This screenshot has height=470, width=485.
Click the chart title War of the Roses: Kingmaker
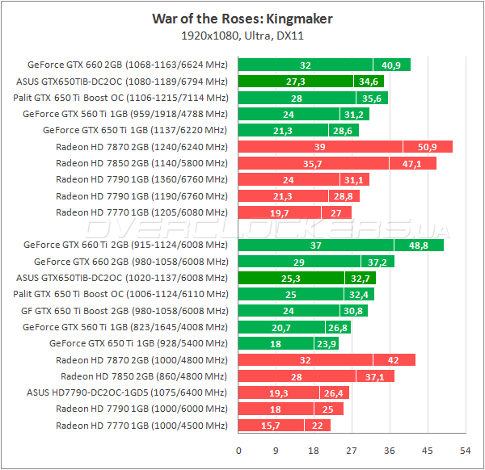[x=242, y=18]
